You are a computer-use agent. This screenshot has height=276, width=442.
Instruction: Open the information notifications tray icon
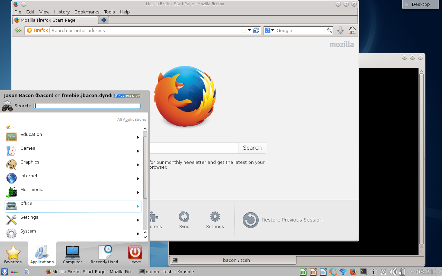374,272
